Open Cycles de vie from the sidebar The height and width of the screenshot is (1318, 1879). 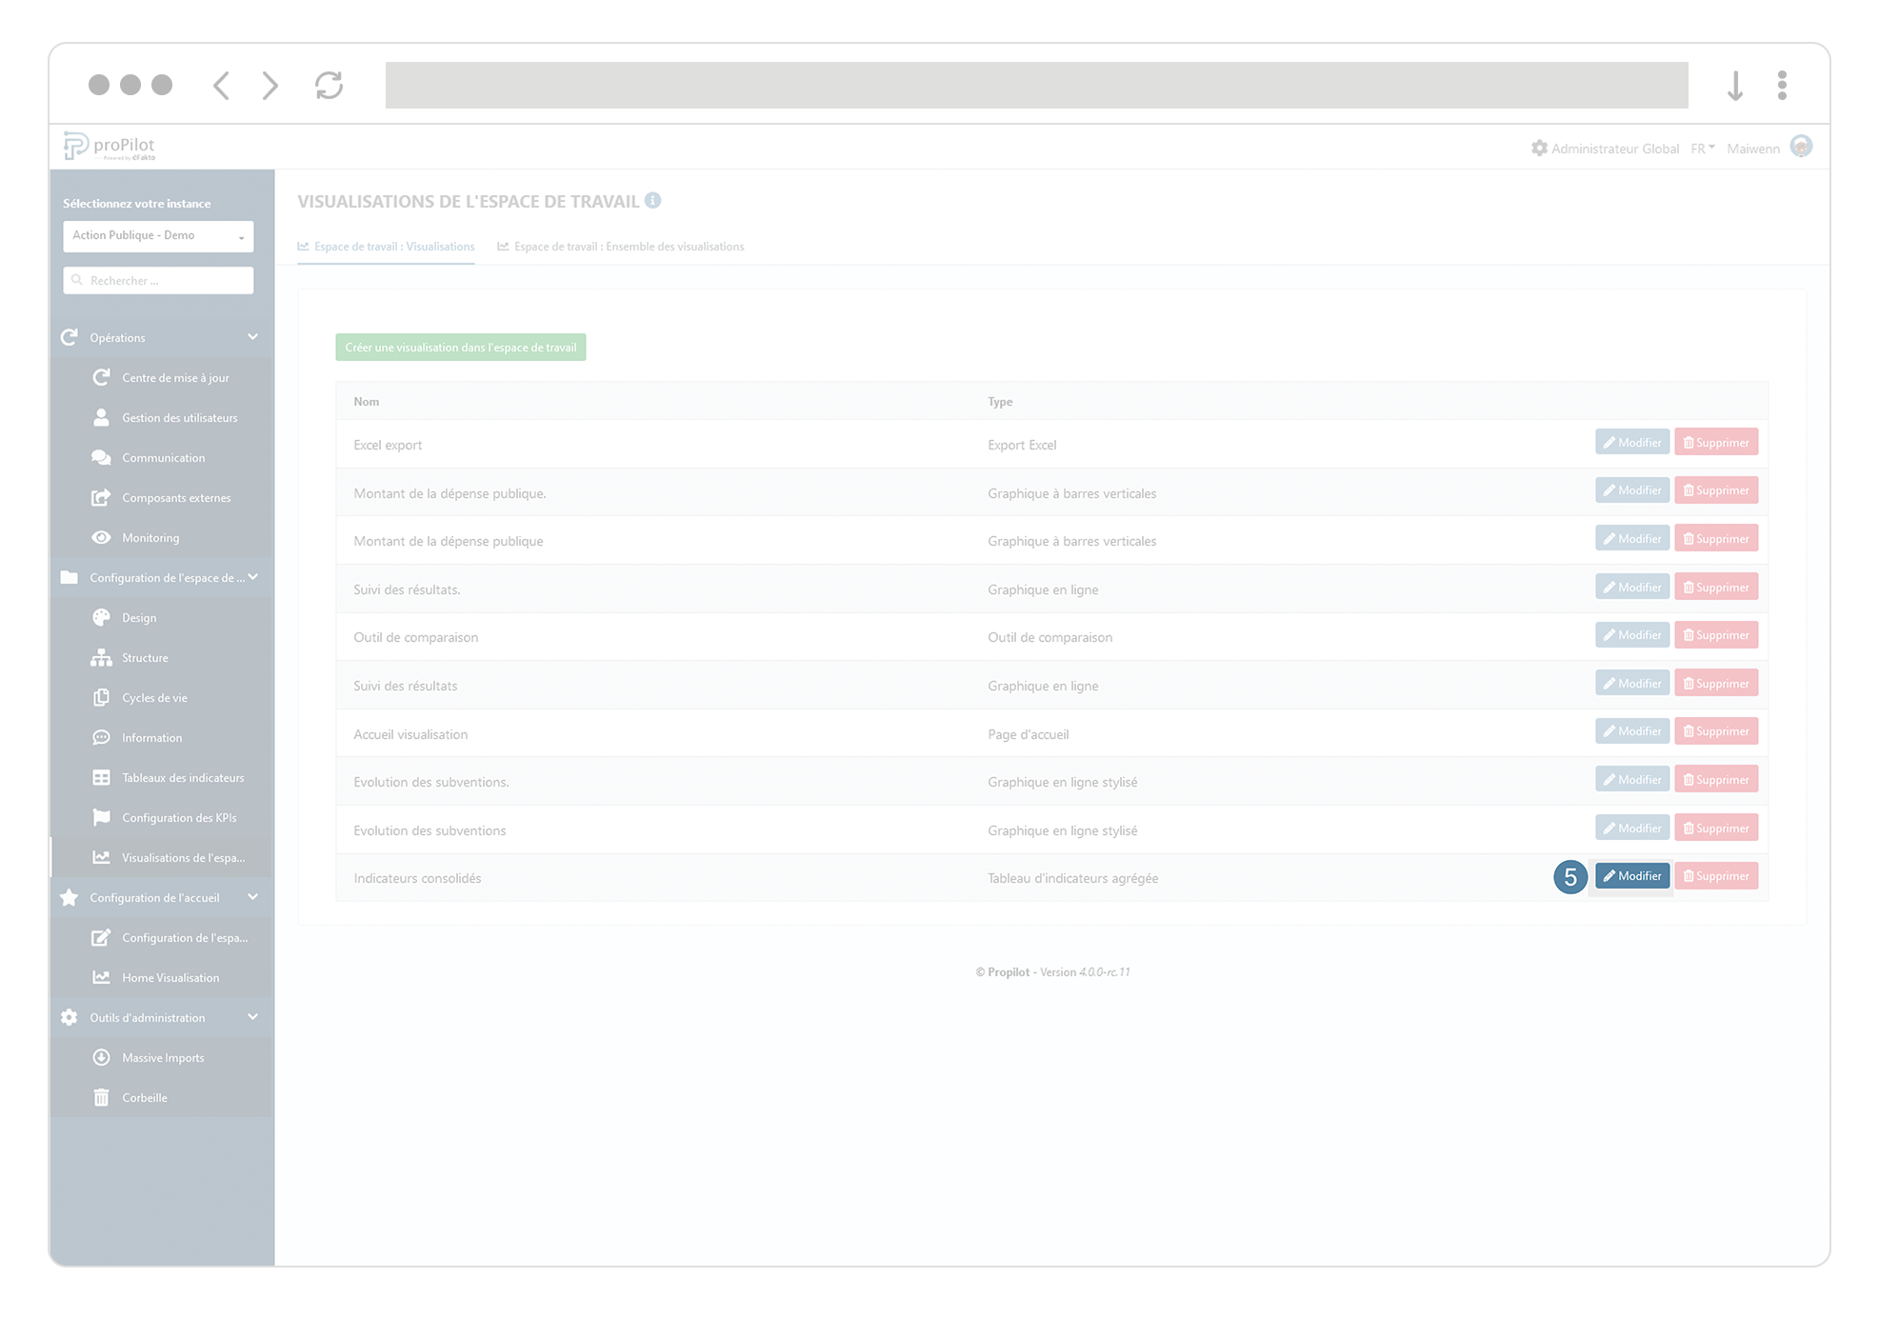pos(102,697)
